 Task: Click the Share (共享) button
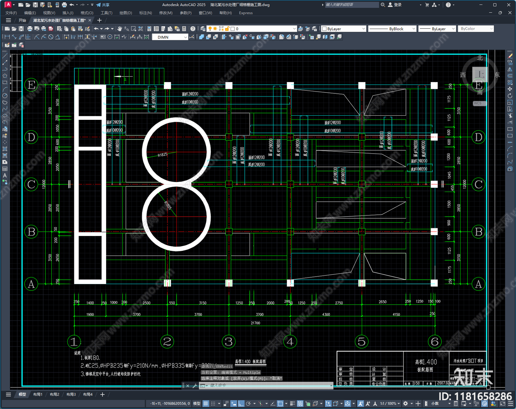click(103, 5)
